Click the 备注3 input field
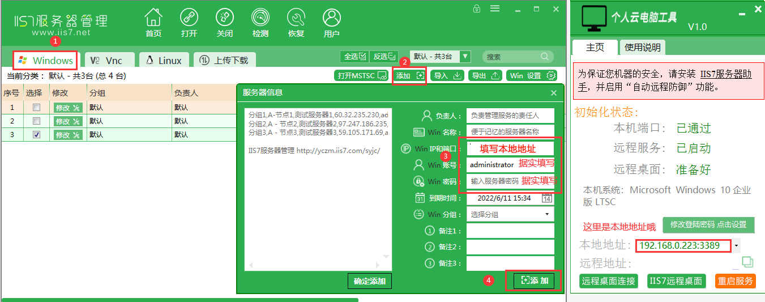 click(510, 263)
